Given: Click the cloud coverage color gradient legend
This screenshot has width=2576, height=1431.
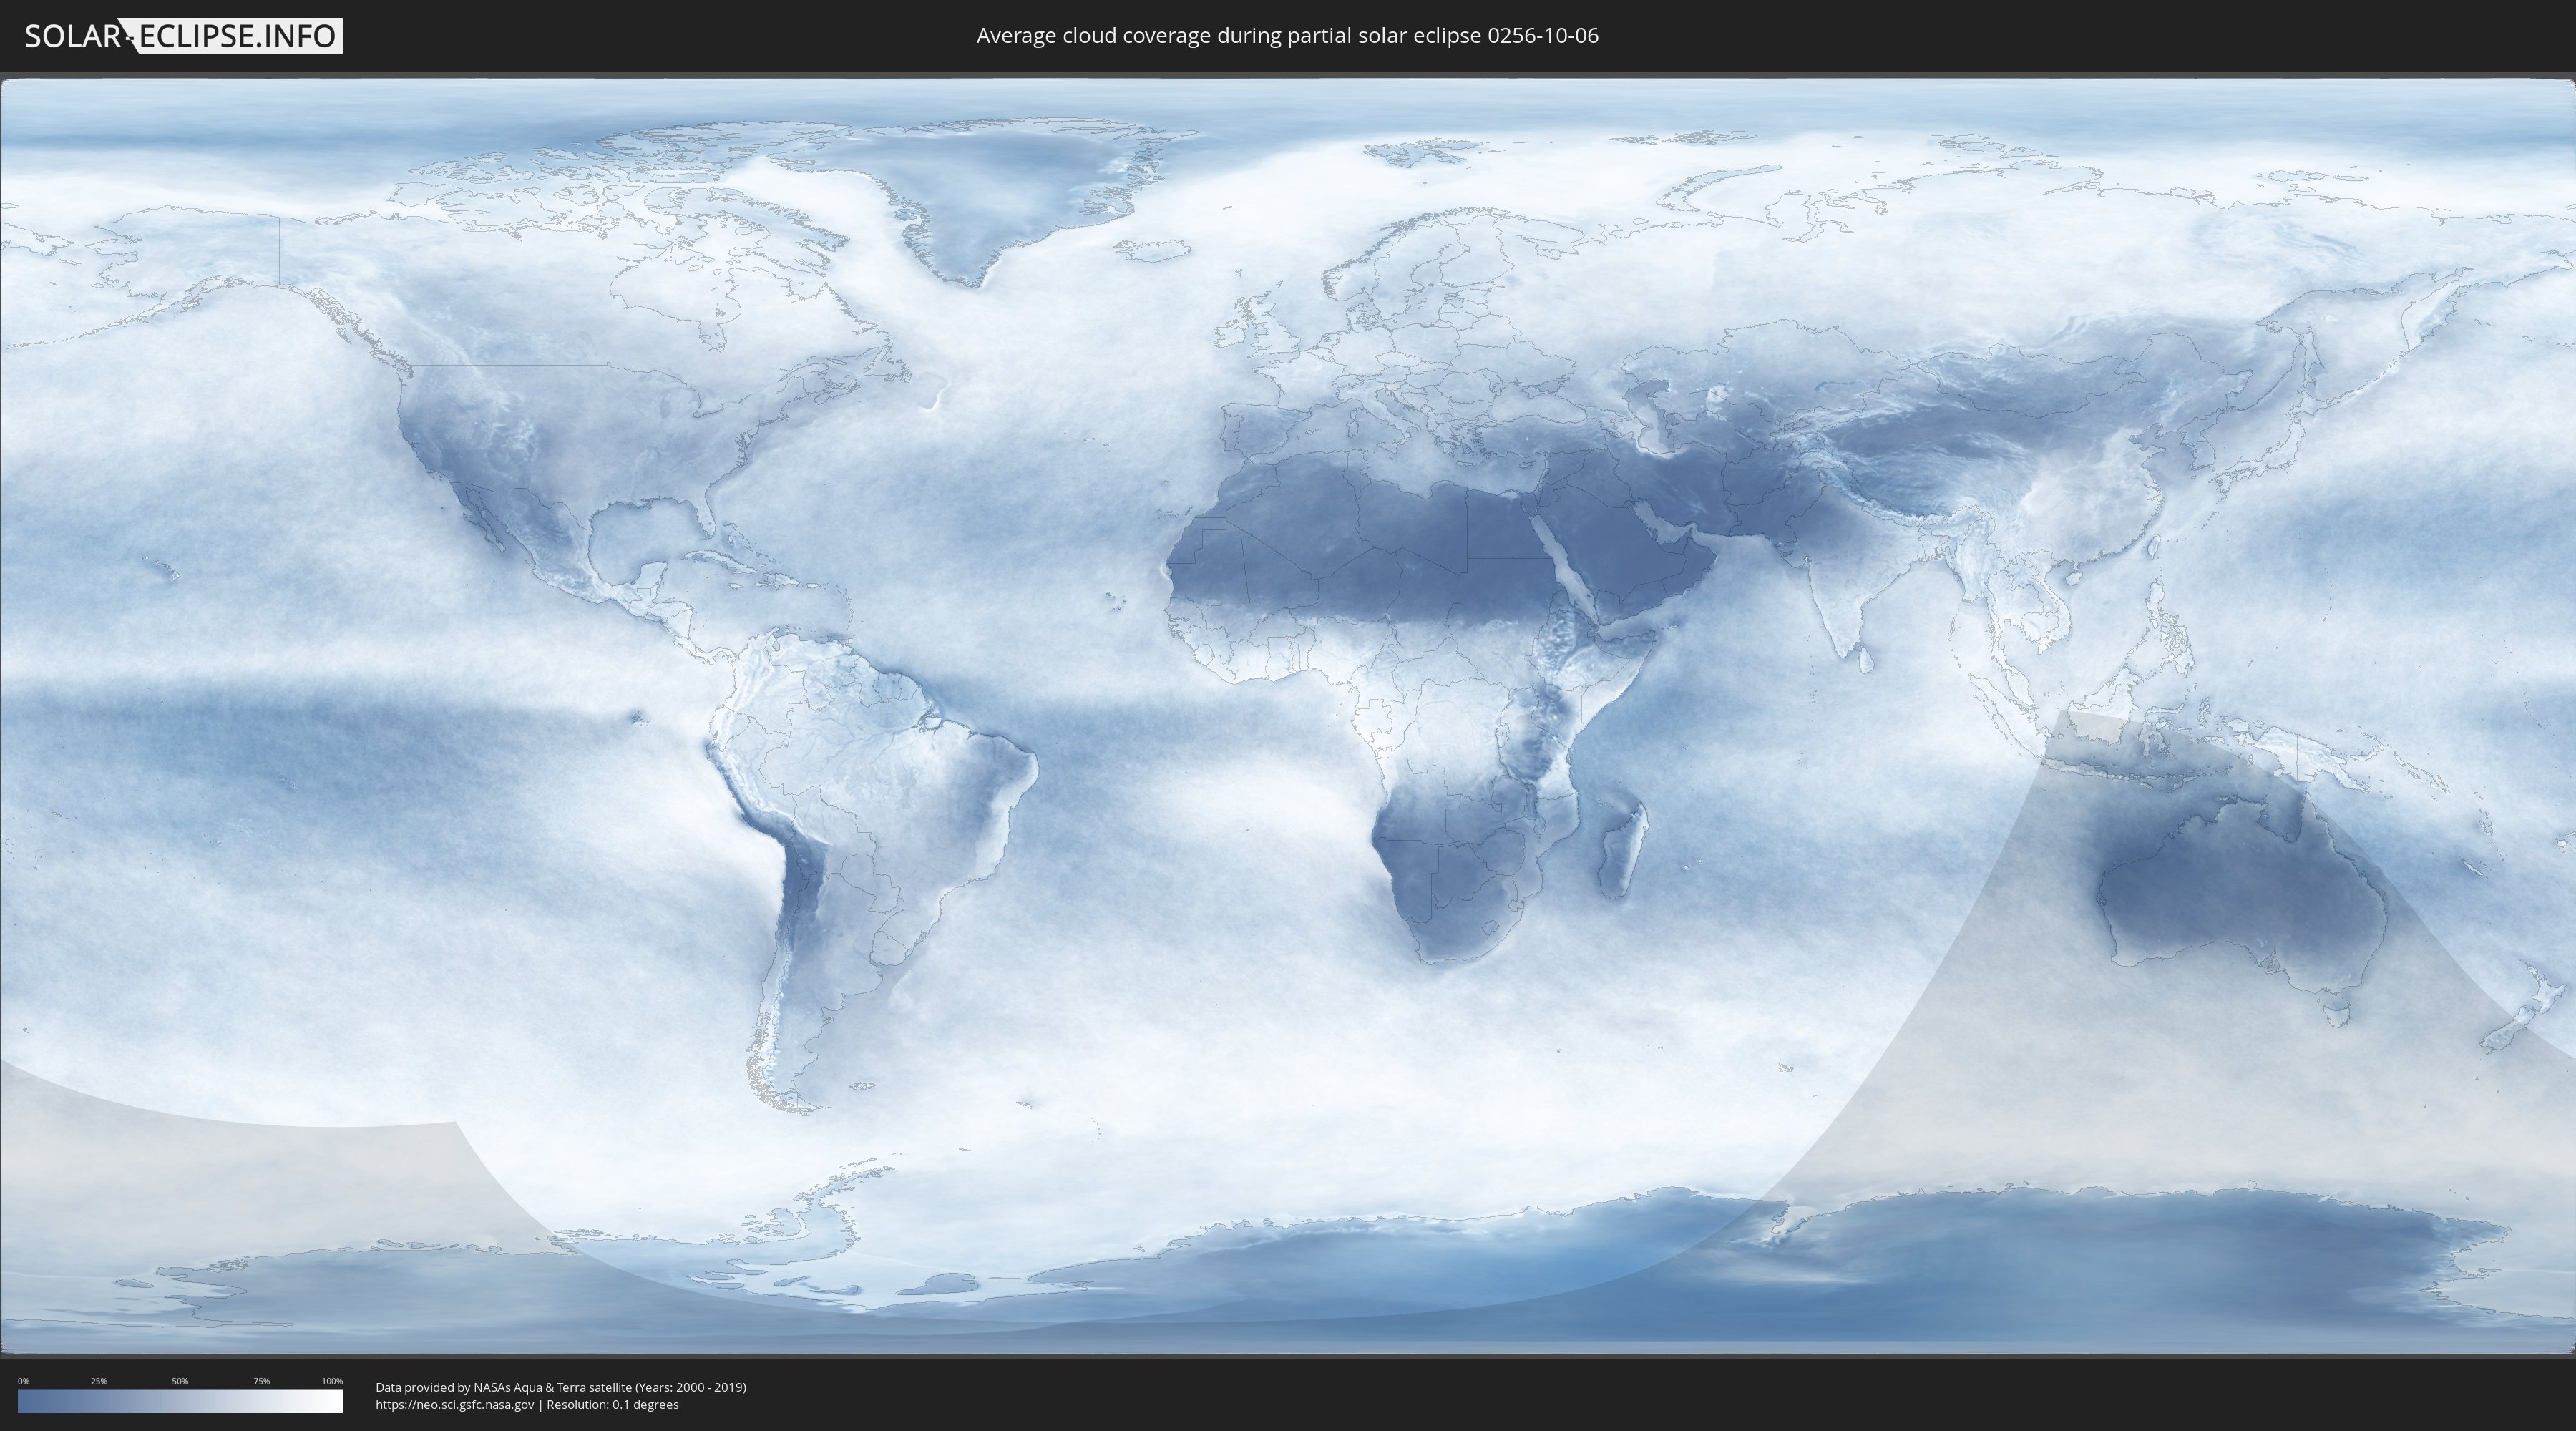Looking at the screenshot, I should click(180, 1401).
